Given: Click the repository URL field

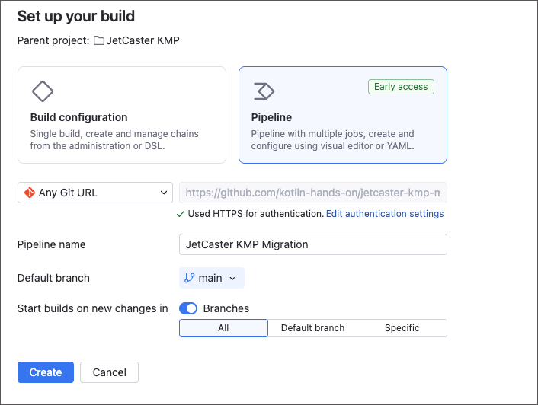Looking at the screenshot, I should click(313, 193).
